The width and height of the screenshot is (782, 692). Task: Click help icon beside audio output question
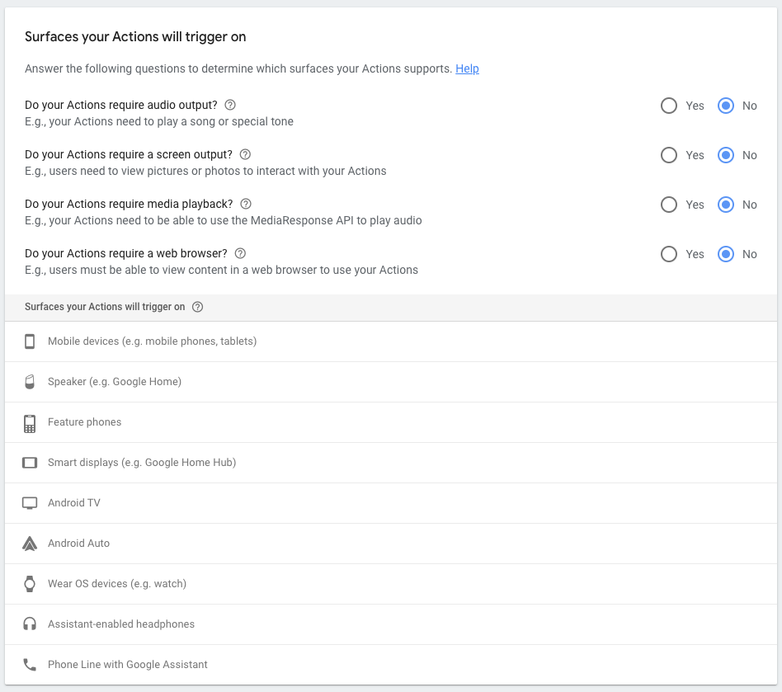pyautogui.click(x=230, y=105)
